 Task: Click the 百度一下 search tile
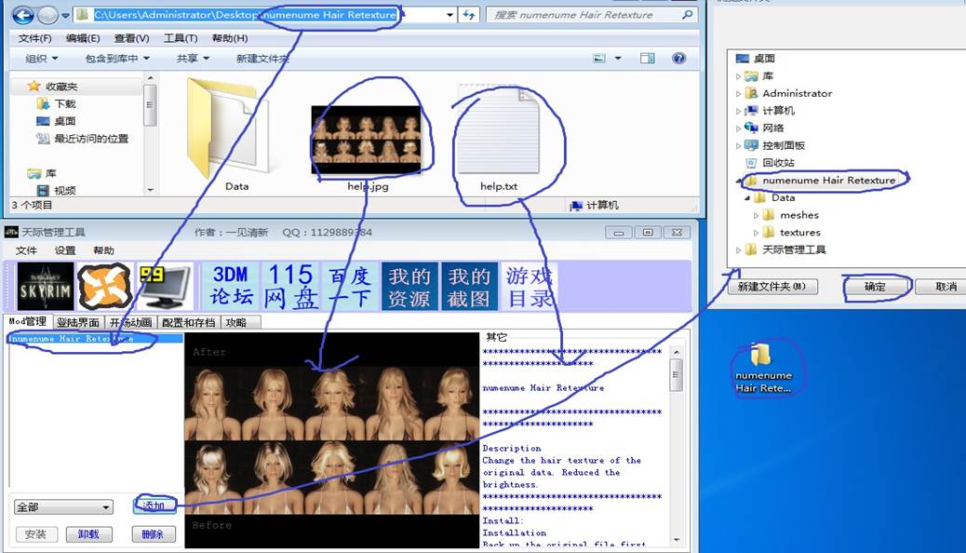tap(349, 286)
